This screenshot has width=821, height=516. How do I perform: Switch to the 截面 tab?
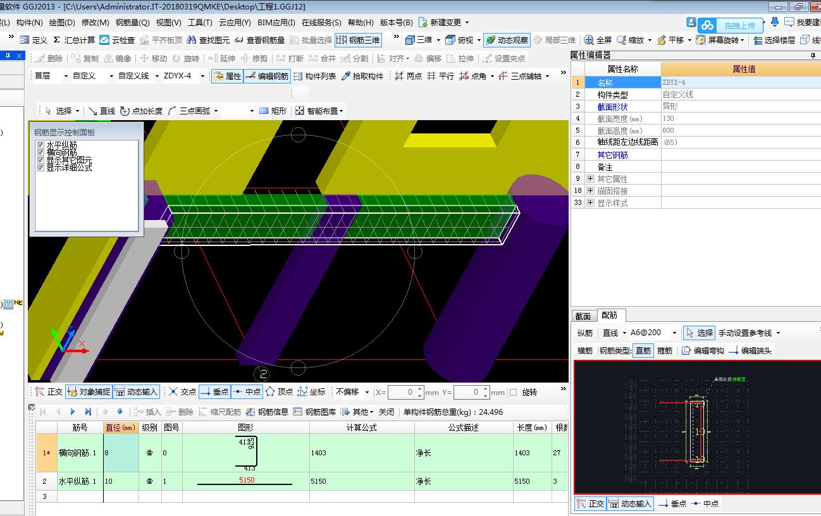pyautogui.click(x=583, y=316)
